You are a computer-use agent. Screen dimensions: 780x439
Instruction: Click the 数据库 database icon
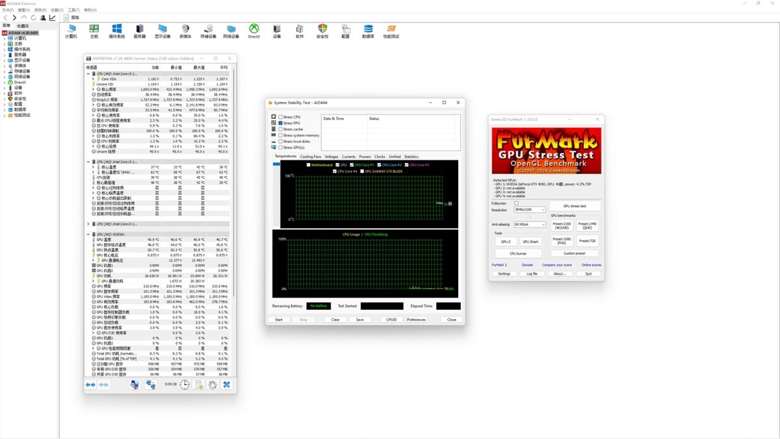(368, 30)
